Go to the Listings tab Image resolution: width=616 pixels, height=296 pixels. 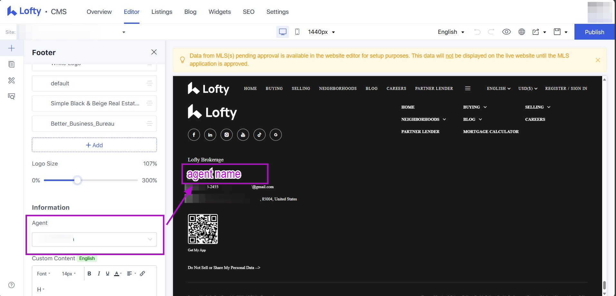pos(162,12)
